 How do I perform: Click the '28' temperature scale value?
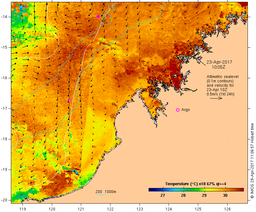pos(183,195)
